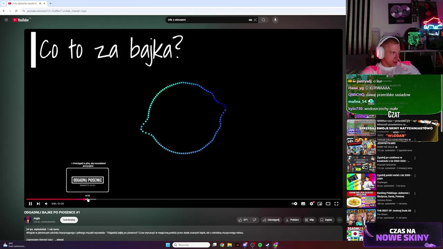Mute the tab via speaker icon

click(x=40, y=3)
